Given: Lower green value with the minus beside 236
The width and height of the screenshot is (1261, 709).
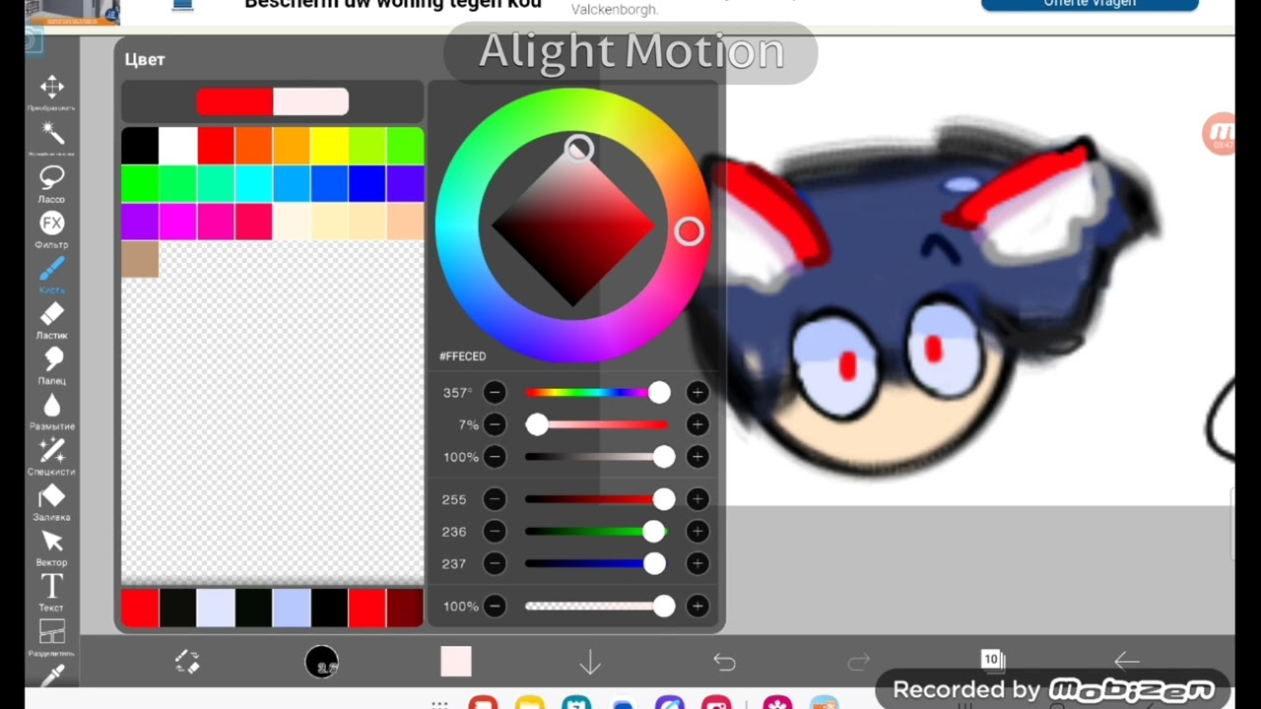Looking at the screenshot, I should (x=495, y=532).
